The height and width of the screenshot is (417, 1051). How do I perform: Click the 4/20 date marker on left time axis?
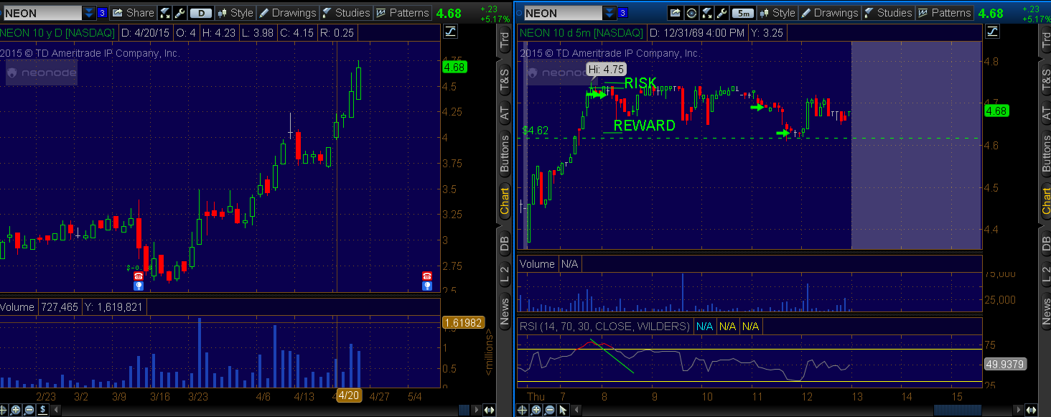(x=348, y=395)
